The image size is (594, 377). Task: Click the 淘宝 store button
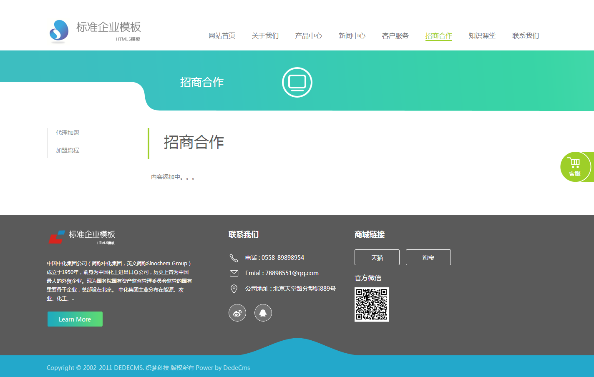coord(428,257)
